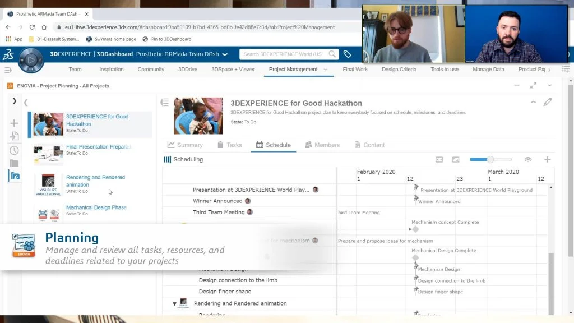Collapse the project header with the chevron
This screenshot has width=574, height=323.
(x=533, y=102)
